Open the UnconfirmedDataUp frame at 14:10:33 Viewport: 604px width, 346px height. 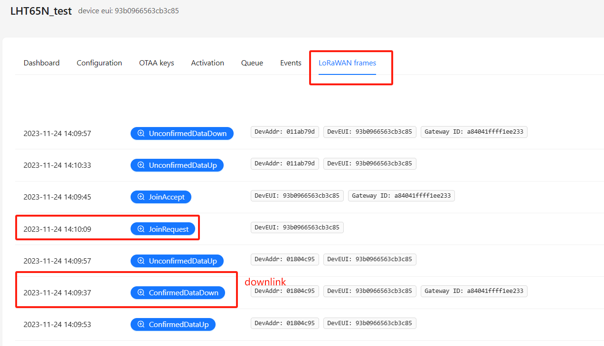177,165
